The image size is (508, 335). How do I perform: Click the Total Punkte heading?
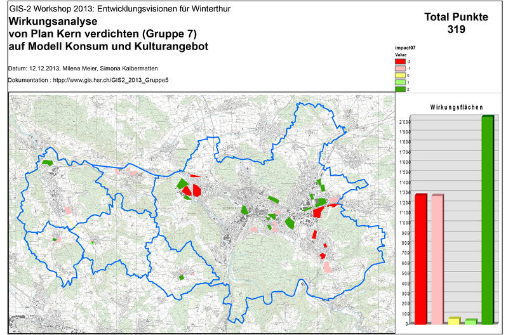coord(456,18)
